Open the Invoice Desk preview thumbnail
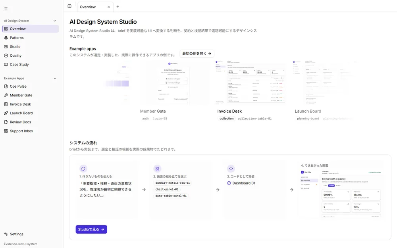The image size is (397, 248). click(250, 83)
